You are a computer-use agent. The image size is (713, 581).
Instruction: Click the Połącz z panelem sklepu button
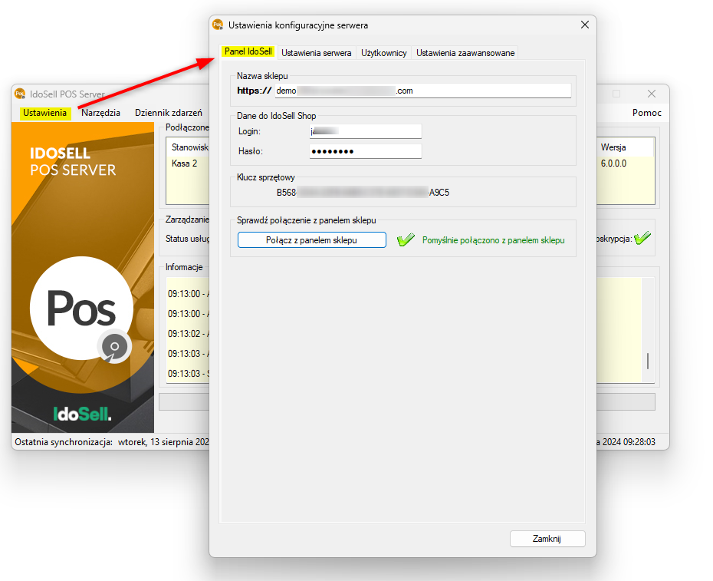(311, 240)
